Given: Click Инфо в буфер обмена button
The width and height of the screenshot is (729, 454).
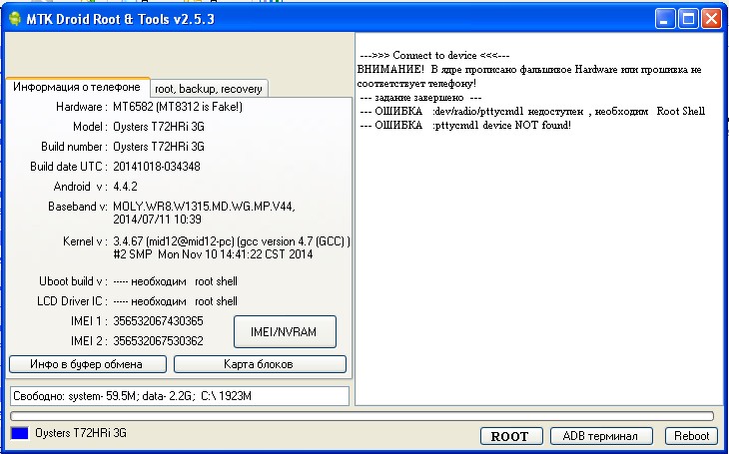Looking at the screenshot, I should click(x=88, y=364).
